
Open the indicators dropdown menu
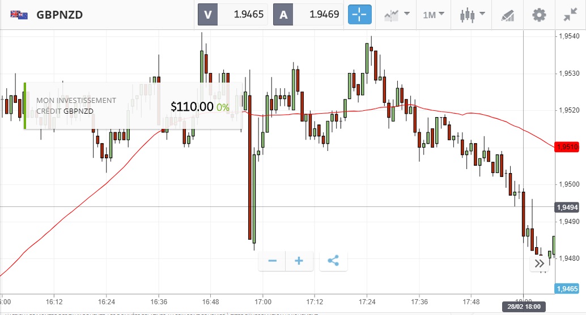point(397,15)
